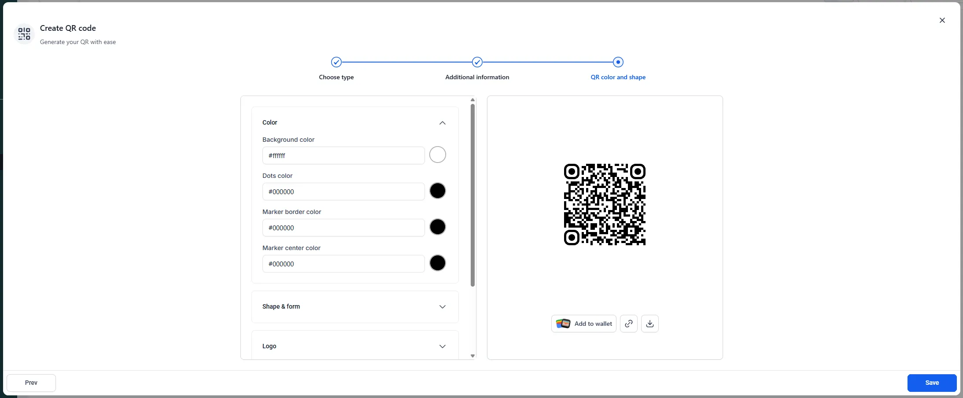Viewport: 963px width, 398px height.
Task: Click the QR code preview image
Action: pyautogui.click(x=605, y=204)
